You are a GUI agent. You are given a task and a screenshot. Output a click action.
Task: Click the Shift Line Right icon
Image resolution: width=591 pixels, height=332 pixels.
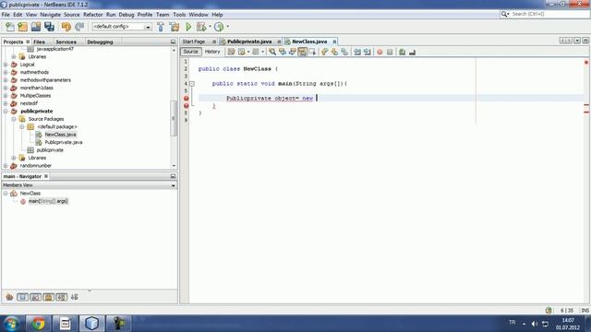pos(368,52)
